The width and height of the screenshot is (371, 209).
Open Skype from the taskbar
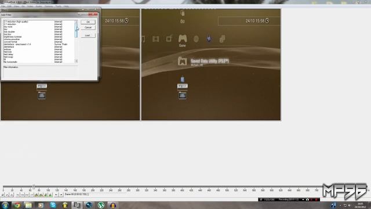click(53, 205)
